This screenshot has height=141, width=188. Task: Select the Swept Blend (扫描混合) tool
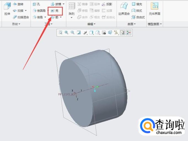click(21, 17)
